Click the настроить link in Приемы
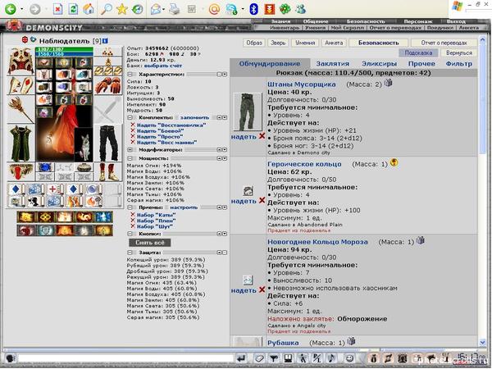 coord(184,207)
